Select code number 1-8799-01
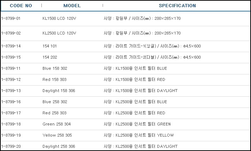The image size is (251, 151). point(11,18)
